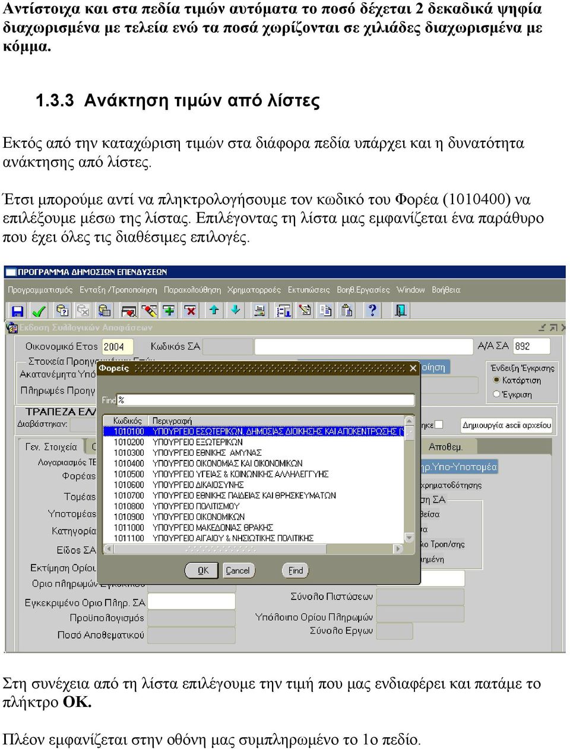This screenshot has width=570, height=749.
Task: Click the list's vertical scrollbar up arrow
Action: pyautogui.click(x=409, y=421)
